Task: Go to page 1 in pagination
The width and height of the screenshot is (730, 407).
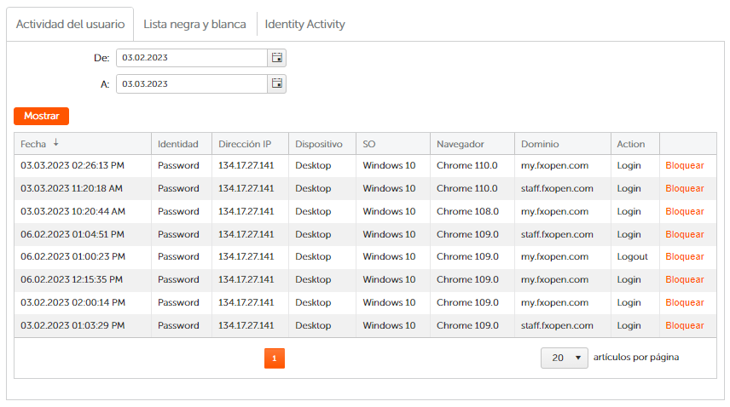Action: 274,358
